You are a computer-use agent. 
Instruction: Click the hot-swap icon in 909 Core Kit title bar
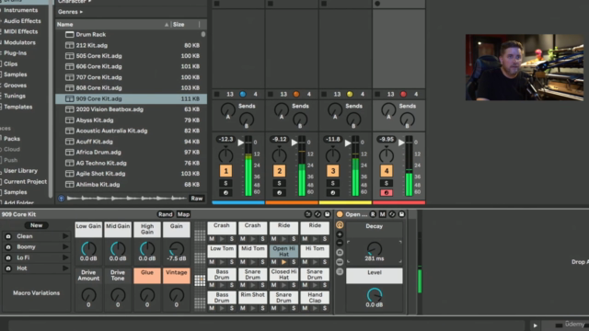click(318, 214)
